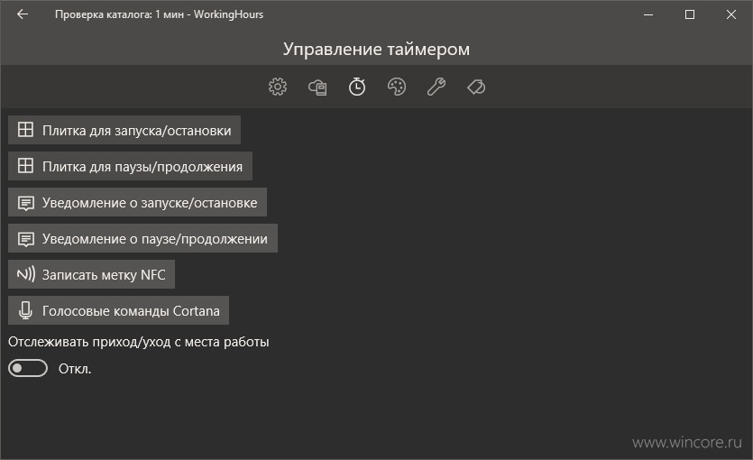Image resolution: width=753 pixels, height=460 pixels.
Task: Open Голосовые команды Cortana
Action: point(119,310)
